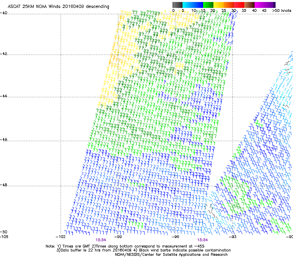Viewport: 293px width, 257px height.
Task: Click the '25' value in the knots legend
Action: pyautogui.click(x=224, y=10)
